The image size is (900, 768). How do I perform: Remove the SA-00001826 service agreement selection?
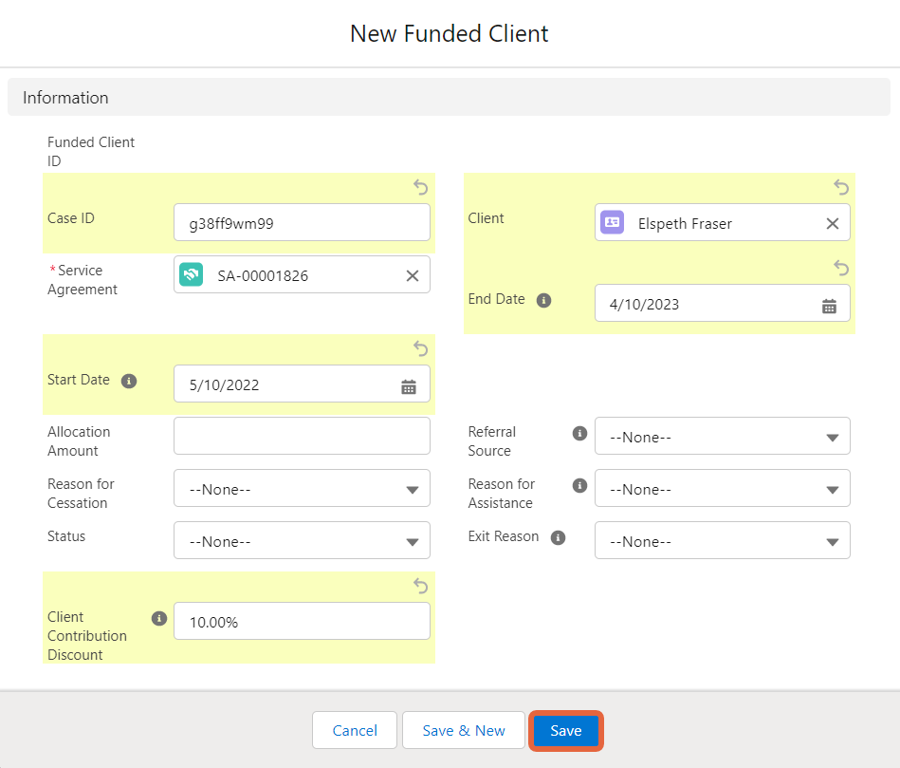413,275
